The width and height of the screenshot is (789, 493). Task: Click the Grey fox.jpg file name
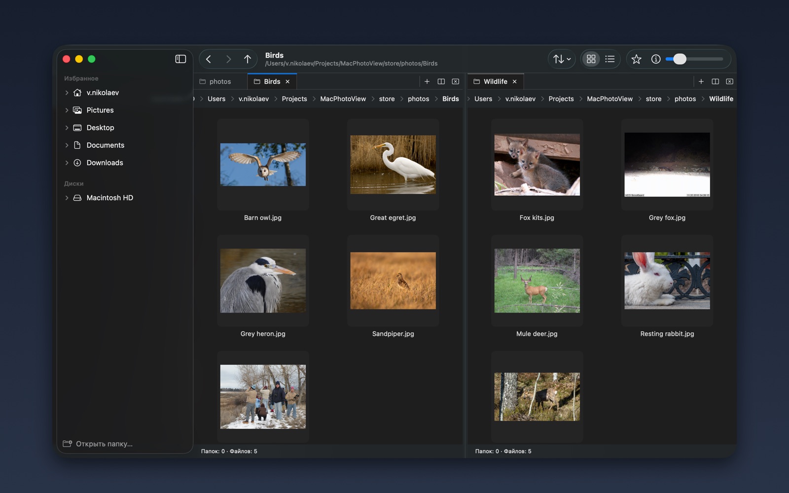(667, 217)
